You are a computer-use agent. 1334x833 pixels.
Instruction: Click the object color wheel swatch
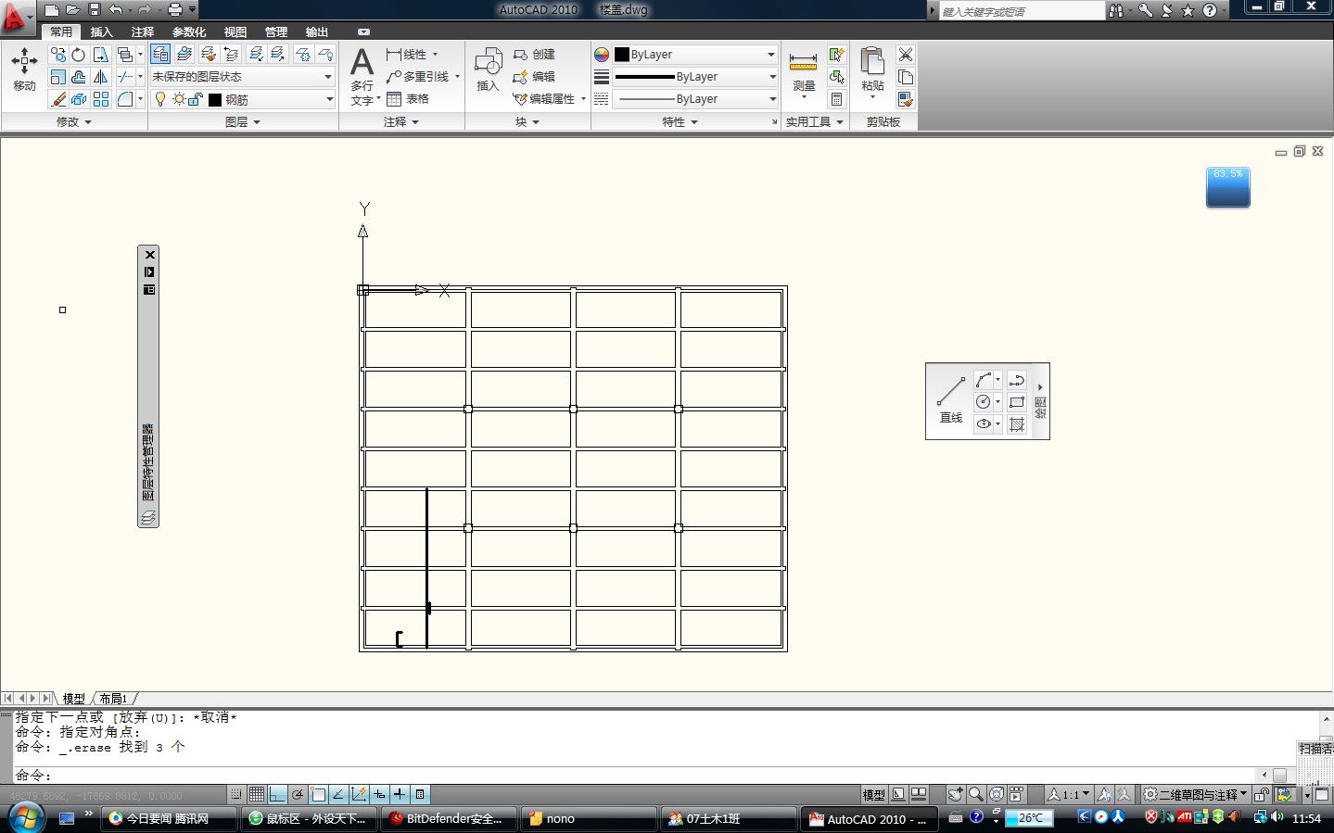602,55
